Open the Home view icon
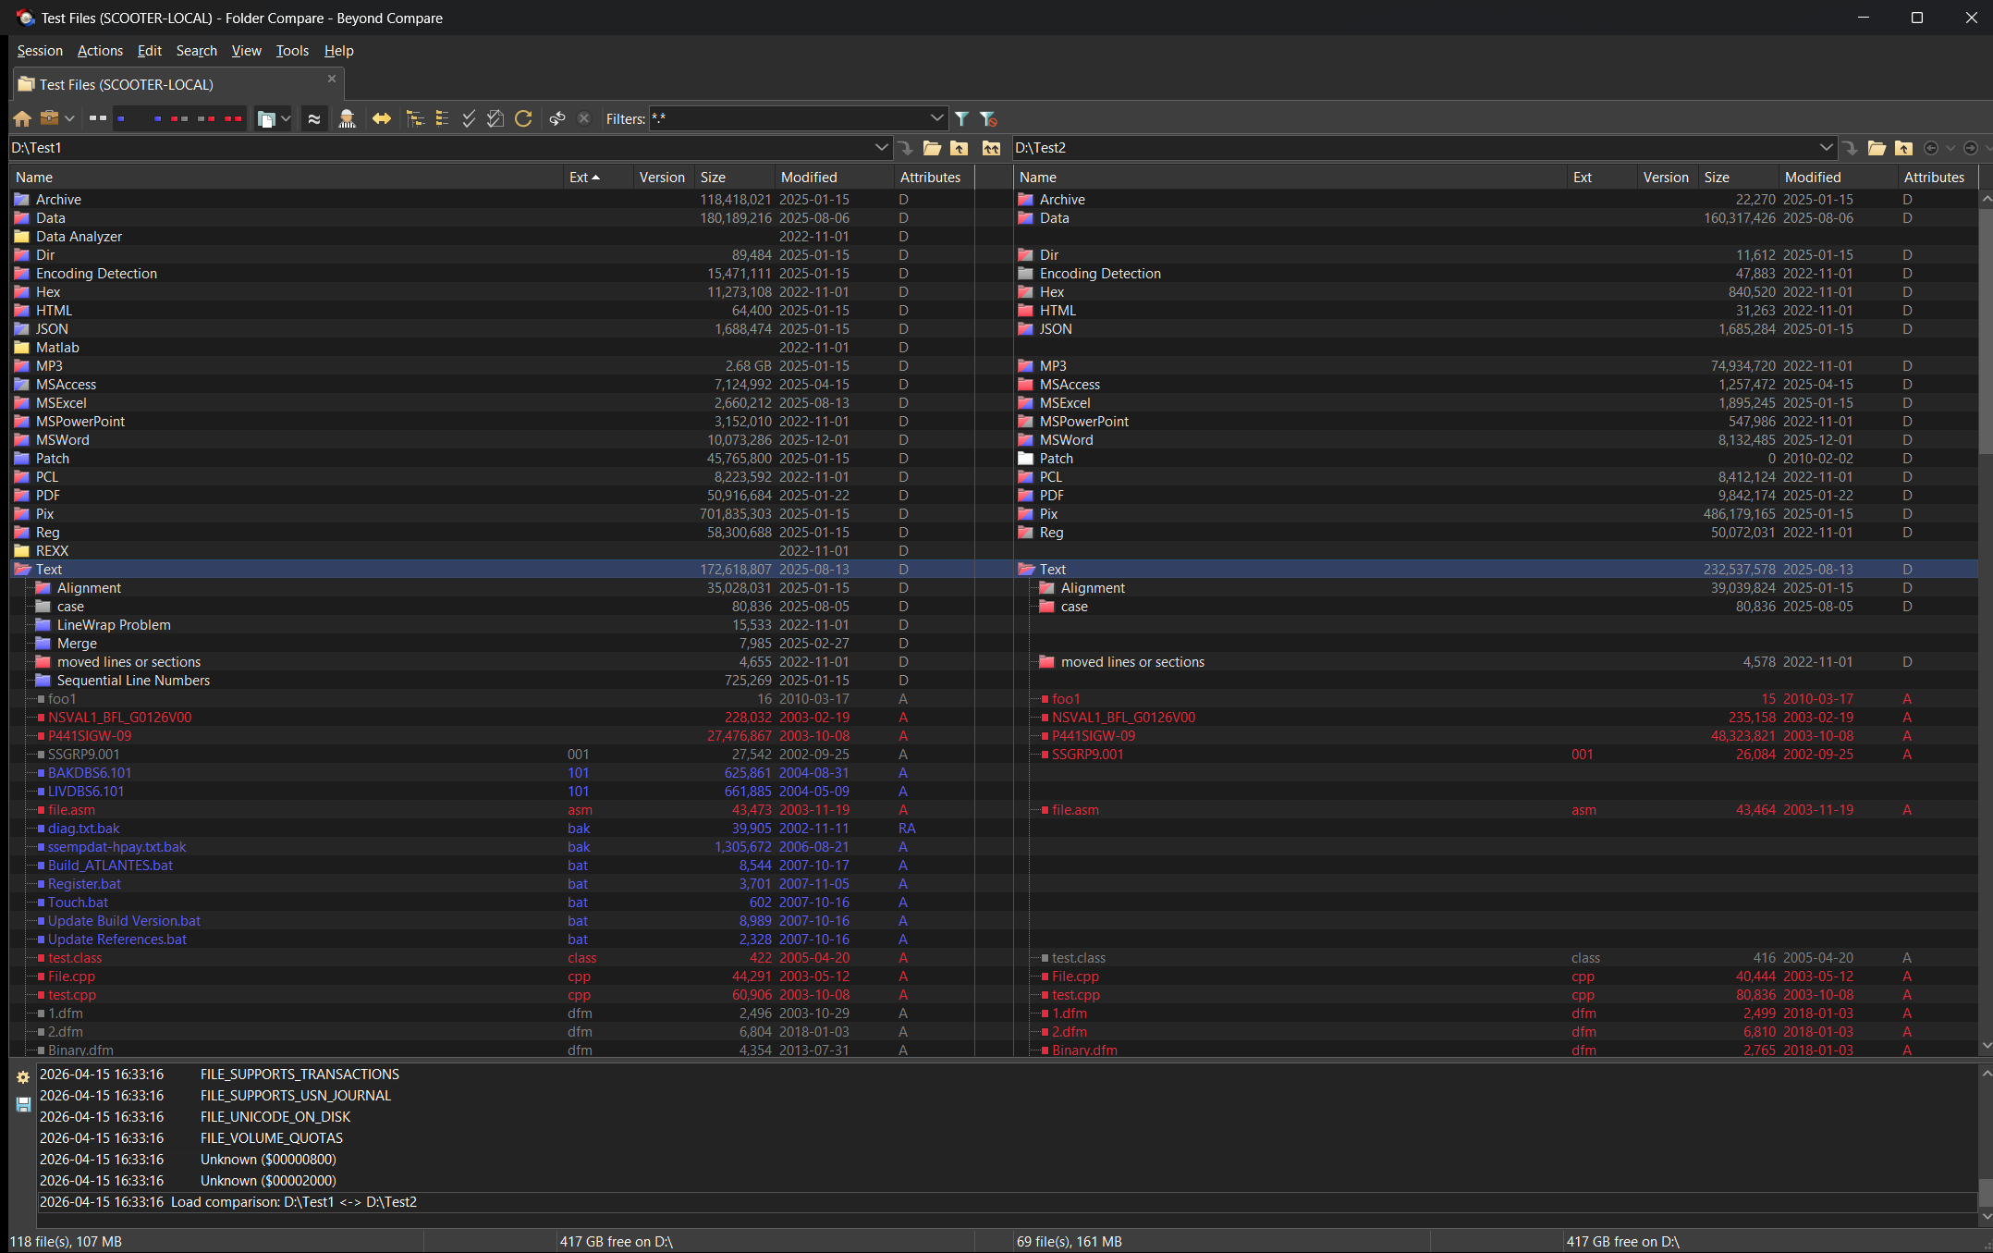 [x=22, y=118]
